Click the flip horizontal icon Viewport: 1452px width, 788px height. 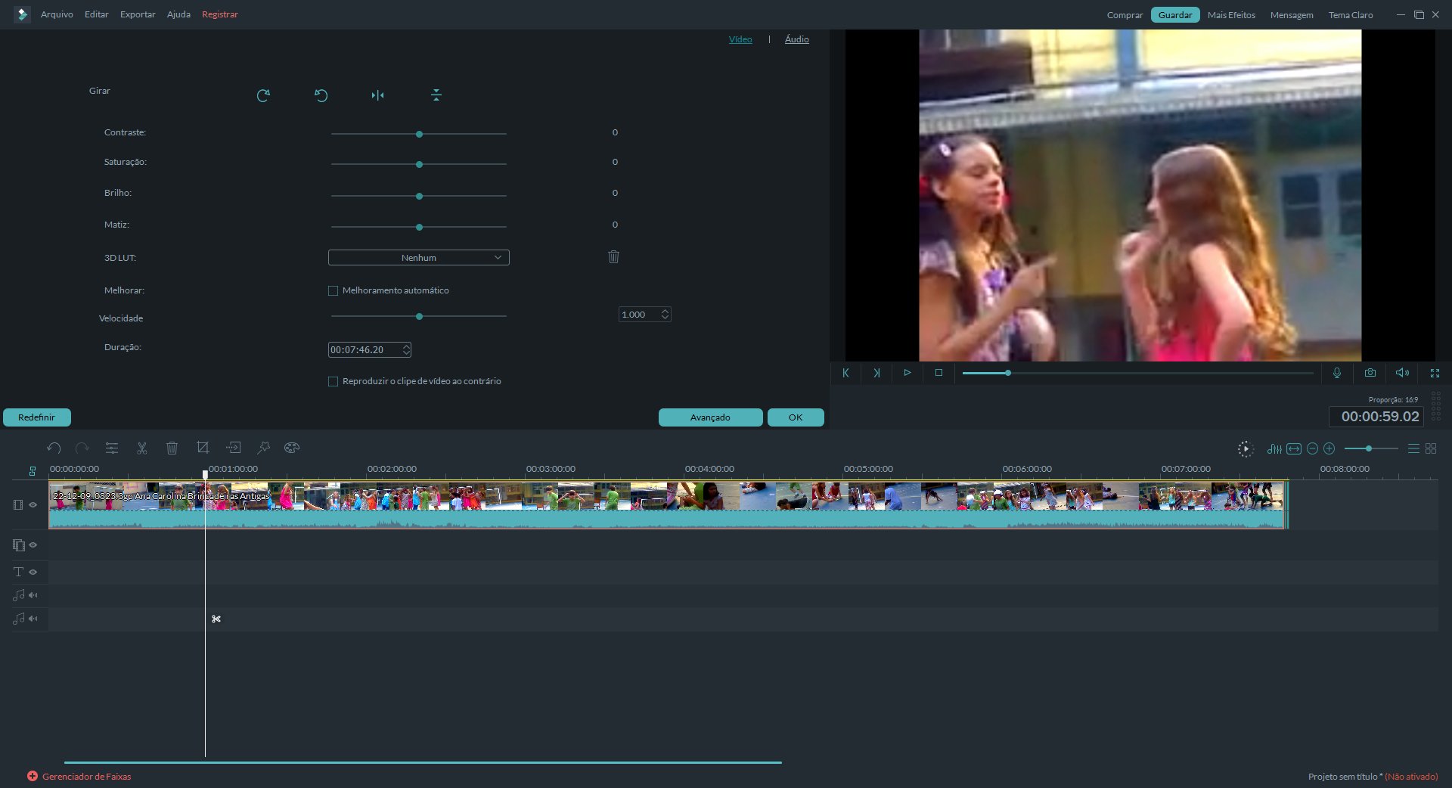[377, 95]
